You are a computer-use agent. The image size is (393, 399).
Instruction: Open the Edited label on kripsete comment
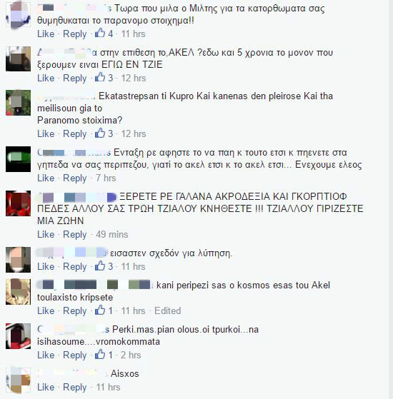click(168, 310)
